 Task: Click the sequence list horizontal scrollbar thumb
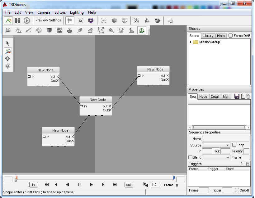[x=219, y=128]
